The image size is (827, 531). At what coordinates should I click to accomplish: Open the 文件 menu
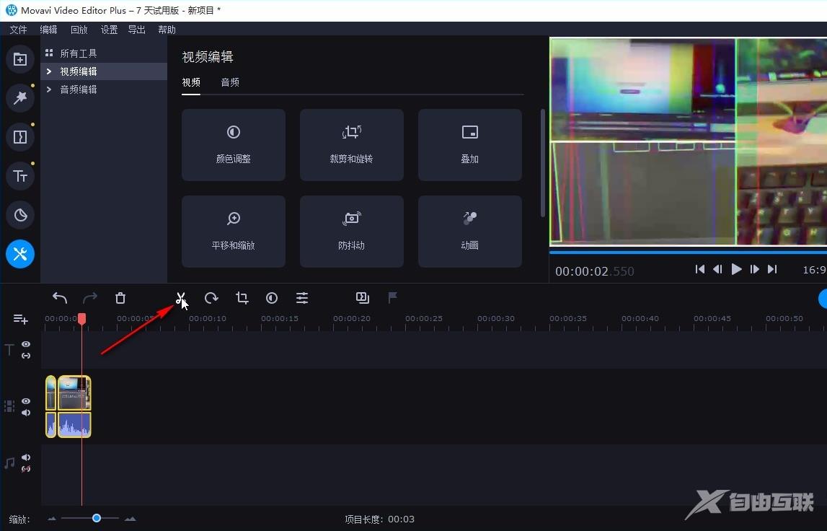(18, 30)
